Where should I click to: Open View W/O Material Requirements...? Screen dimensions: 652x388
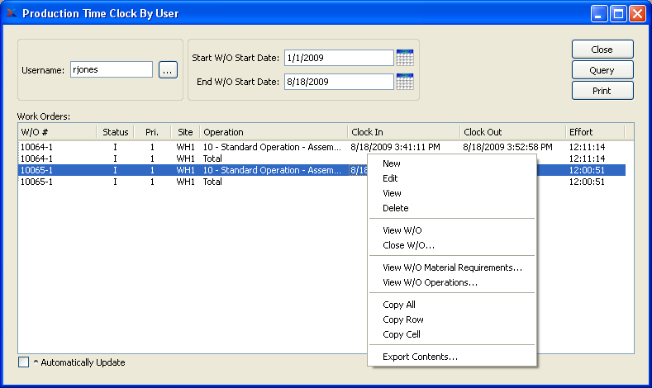[x=452, y=267]
